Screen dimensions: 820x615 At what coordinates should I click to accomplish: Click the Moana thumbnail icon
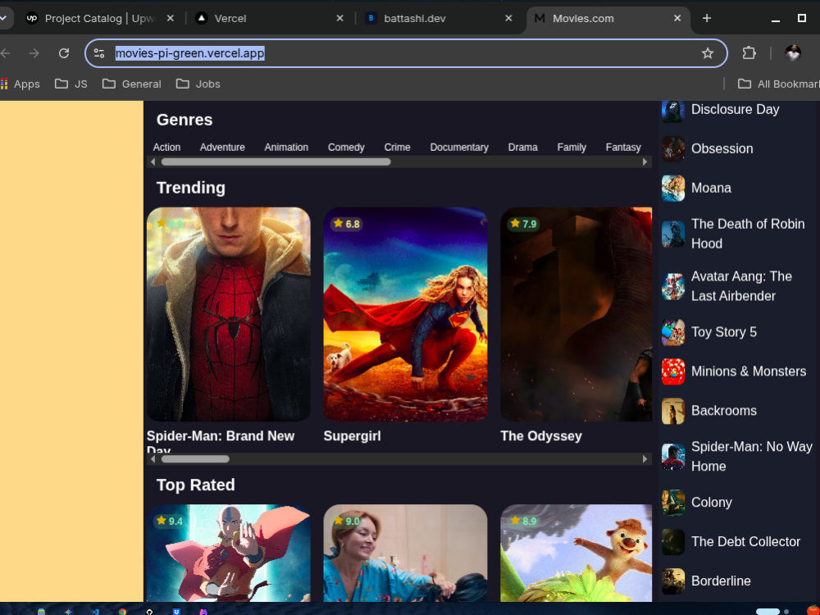point(673,188)
